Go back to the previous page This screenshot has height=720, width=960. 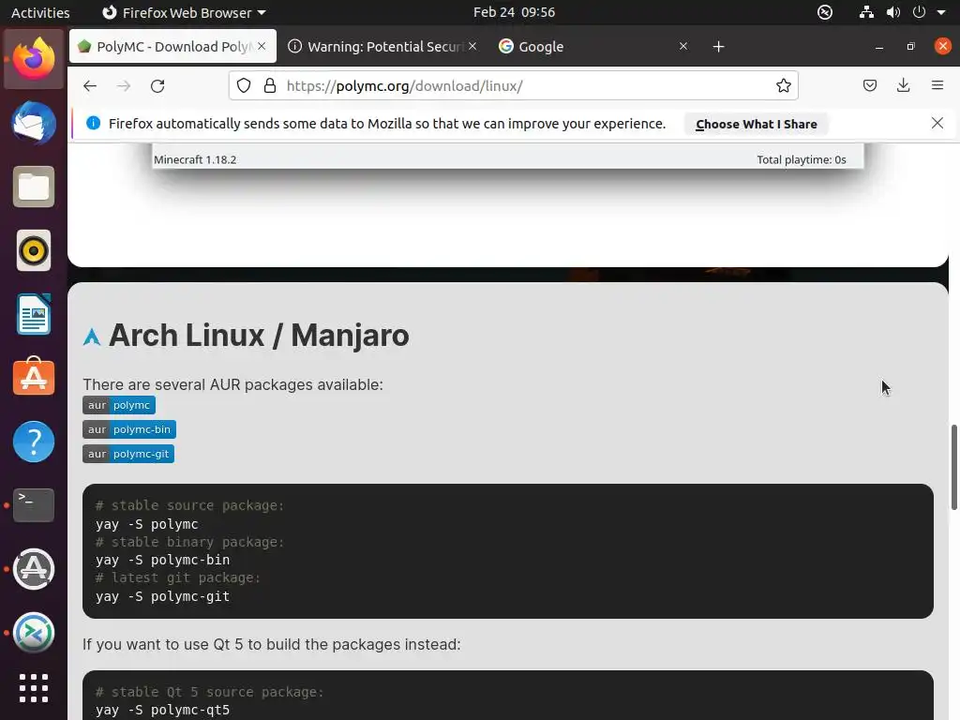[x=90, y=85]
